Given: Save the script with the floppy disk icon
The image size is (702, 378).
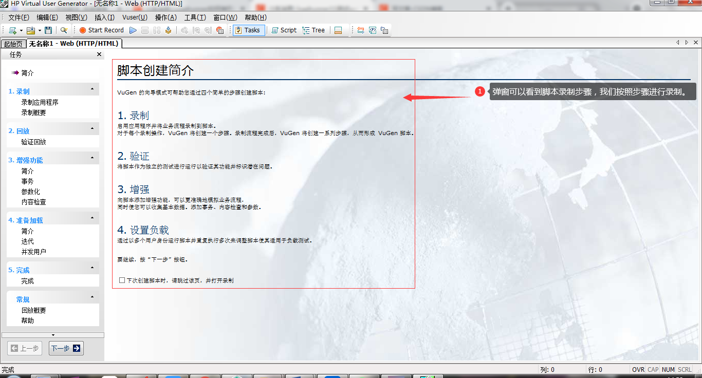Looking at the screenshot, I should [48, 30].
